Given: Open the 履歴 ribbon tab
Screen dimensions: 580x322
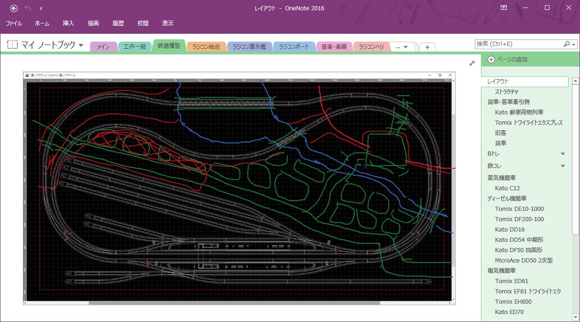Looking at the screenshot, I should point(118,23).
